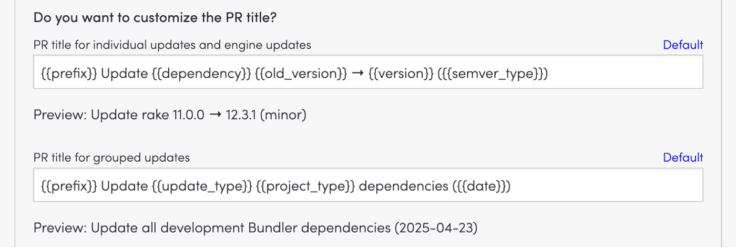Screen dimensions: 736x248
Task: Click {{prefix}} in the individual updates field
Action: (x=68, y=73)
